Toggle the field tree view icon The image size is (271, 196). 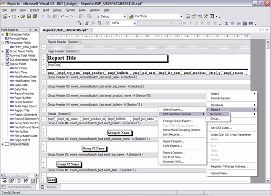pyautogui.click(x=80, y=23)
